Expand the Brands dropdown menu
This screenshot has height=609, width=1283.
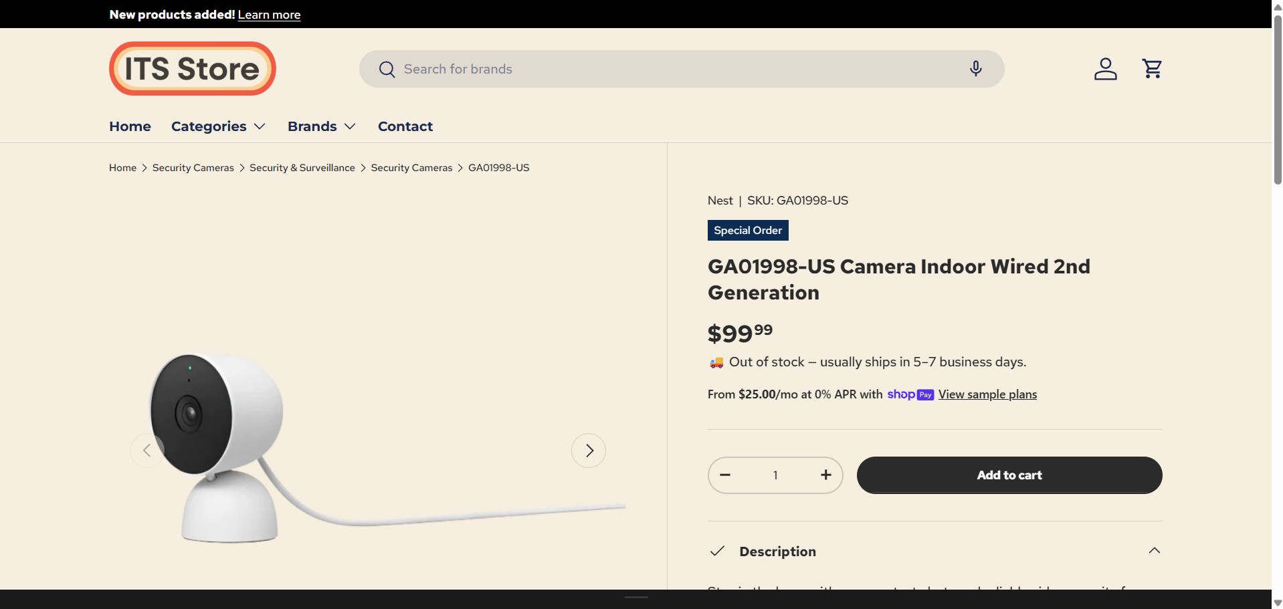pos(321,126)
